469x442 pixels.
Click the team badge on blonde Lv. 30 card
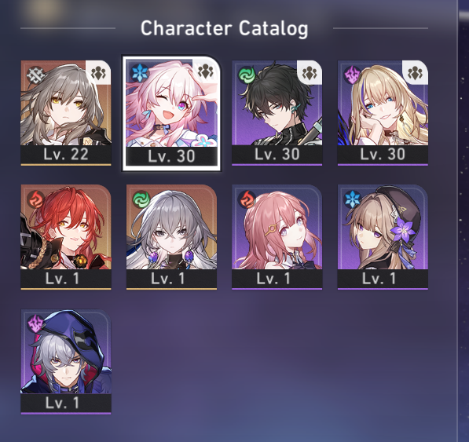(x=416, y=72)
